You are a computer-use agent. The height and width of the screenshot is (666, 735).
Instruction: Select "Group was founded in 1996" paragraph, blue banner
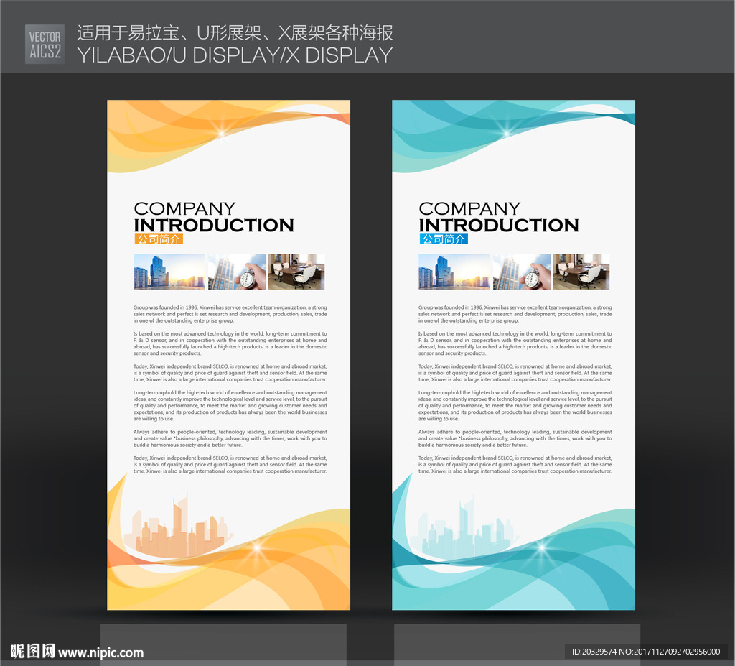coord(515,314)
